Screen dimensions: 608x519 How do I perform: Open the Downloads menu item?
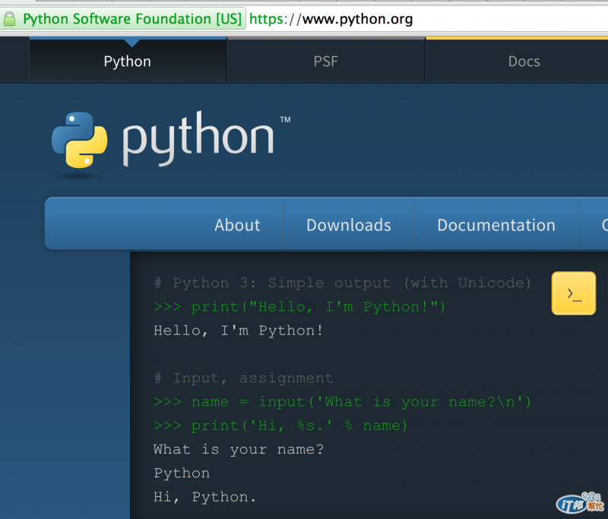[x=349, y=225]
